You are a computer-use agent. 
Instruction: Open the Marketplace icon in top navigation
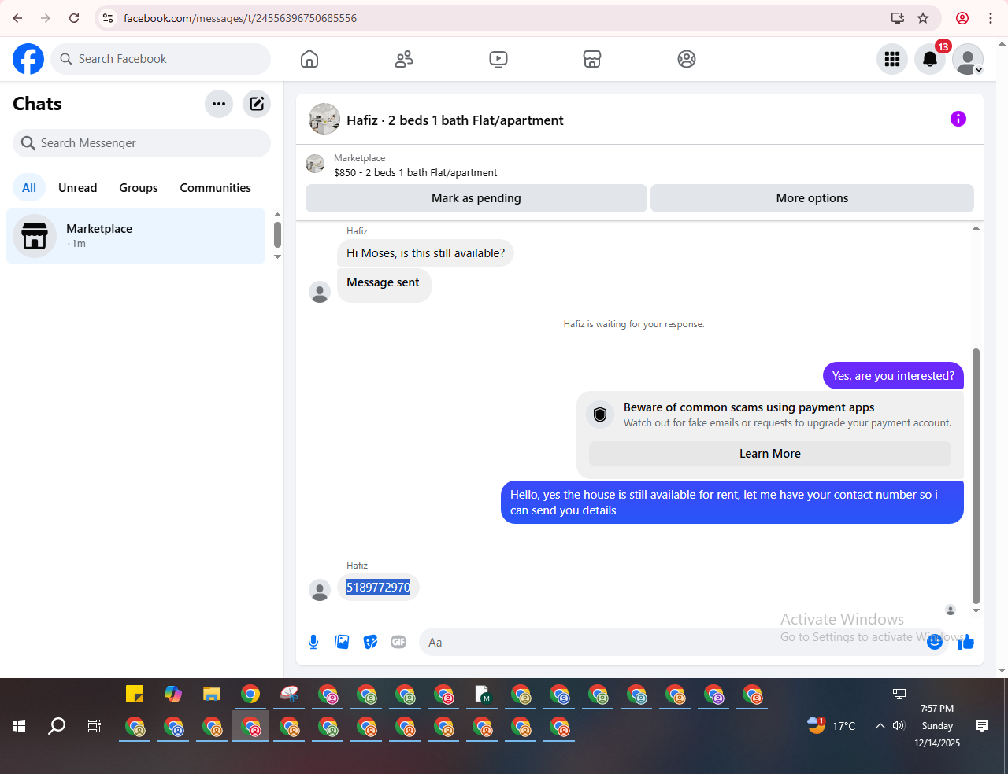pos(592,59)
